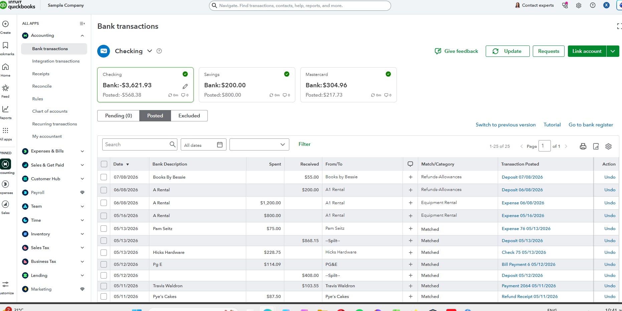Export the transactions list via the export icon
This screenshot has height=311, width=622.
click(596, 146)
